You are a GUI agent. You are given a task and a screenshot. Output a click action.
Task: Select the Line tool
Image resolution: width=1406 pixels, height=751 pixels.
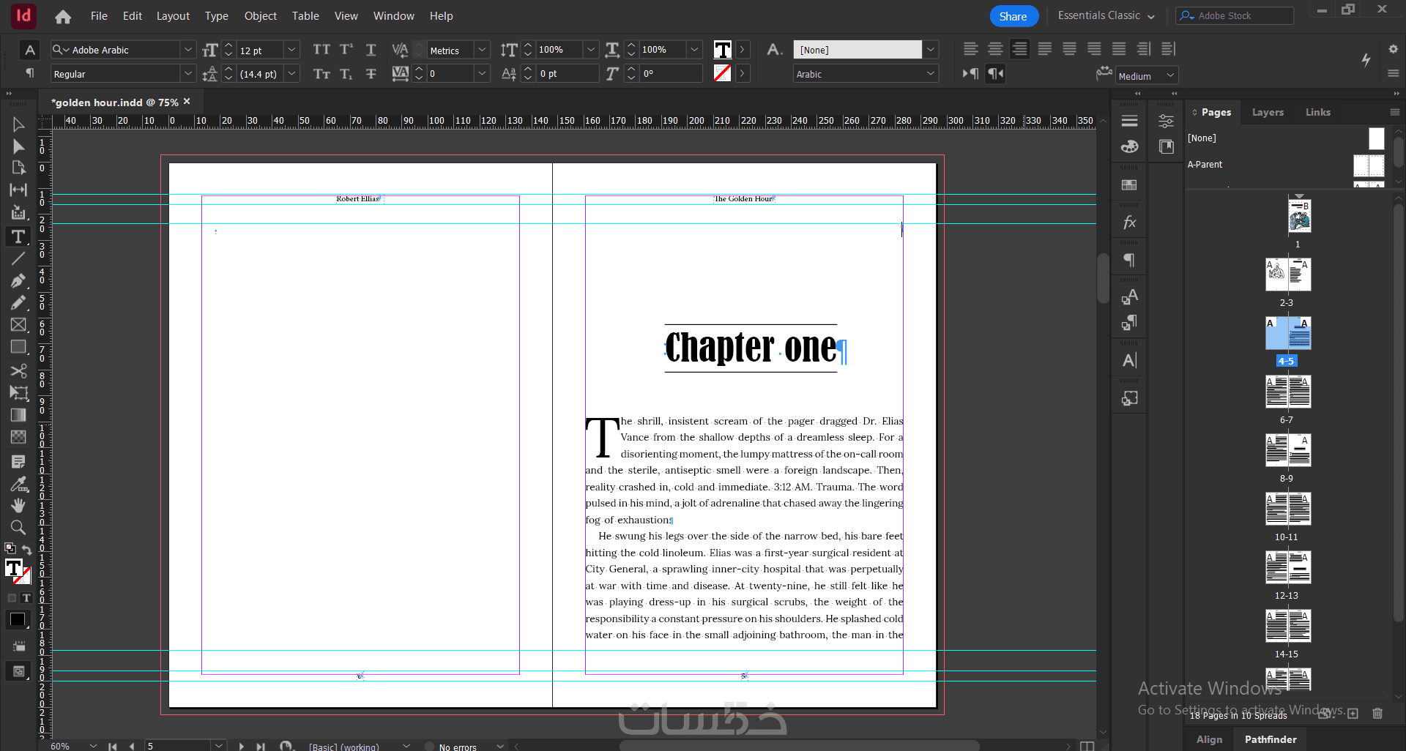[x=18, y=258]
